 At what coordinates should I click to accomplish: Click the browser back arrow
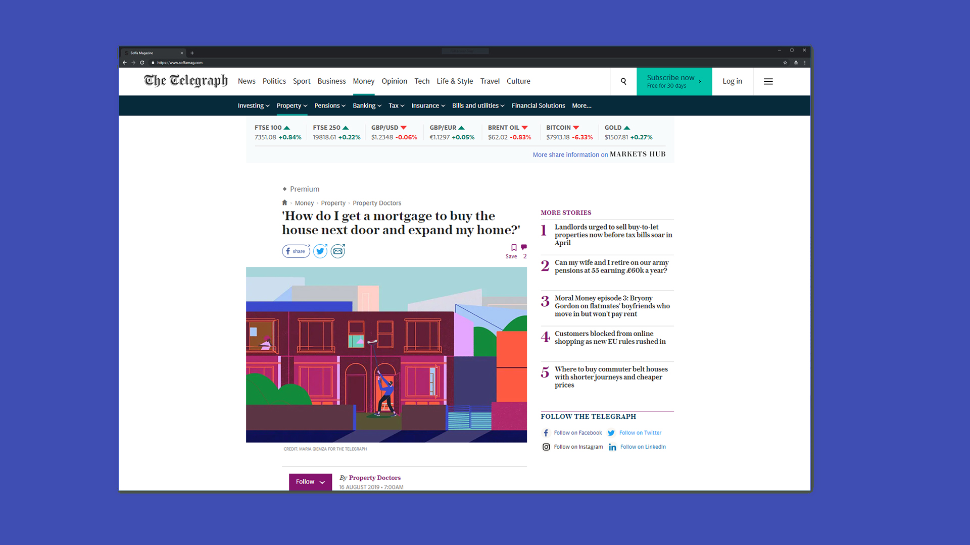click(x=124, y=63)
